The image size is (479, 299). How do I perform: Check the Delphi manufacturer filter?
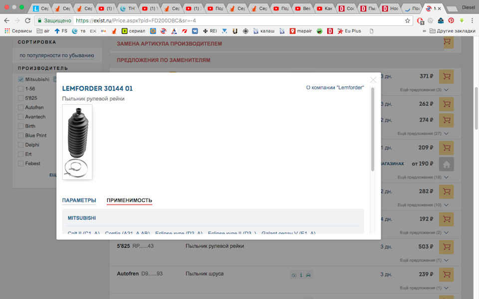21,145
